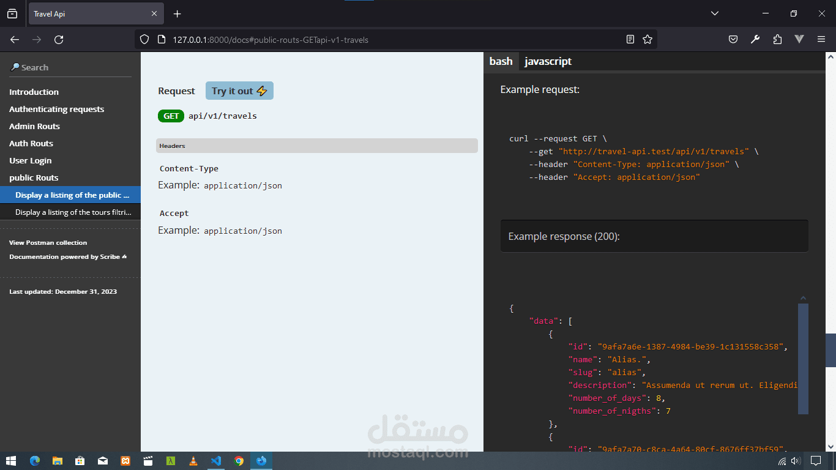Open Admin Routs section
This screenshot has height=470, width=836.
tap(34, 126)
